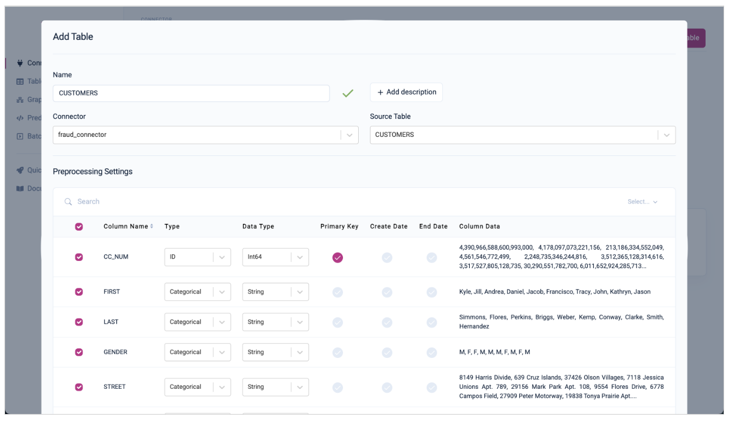This screenshot has height=423, width=732.
Task: Open the Select... filter dropdown
Action: (x=643, y=201)
